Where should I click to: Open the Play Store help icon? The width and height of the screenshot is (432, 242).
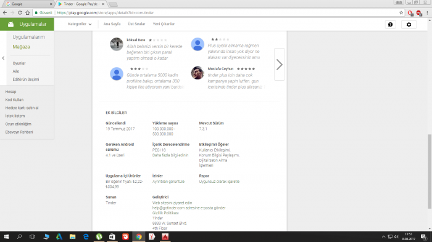click(390, 25)
